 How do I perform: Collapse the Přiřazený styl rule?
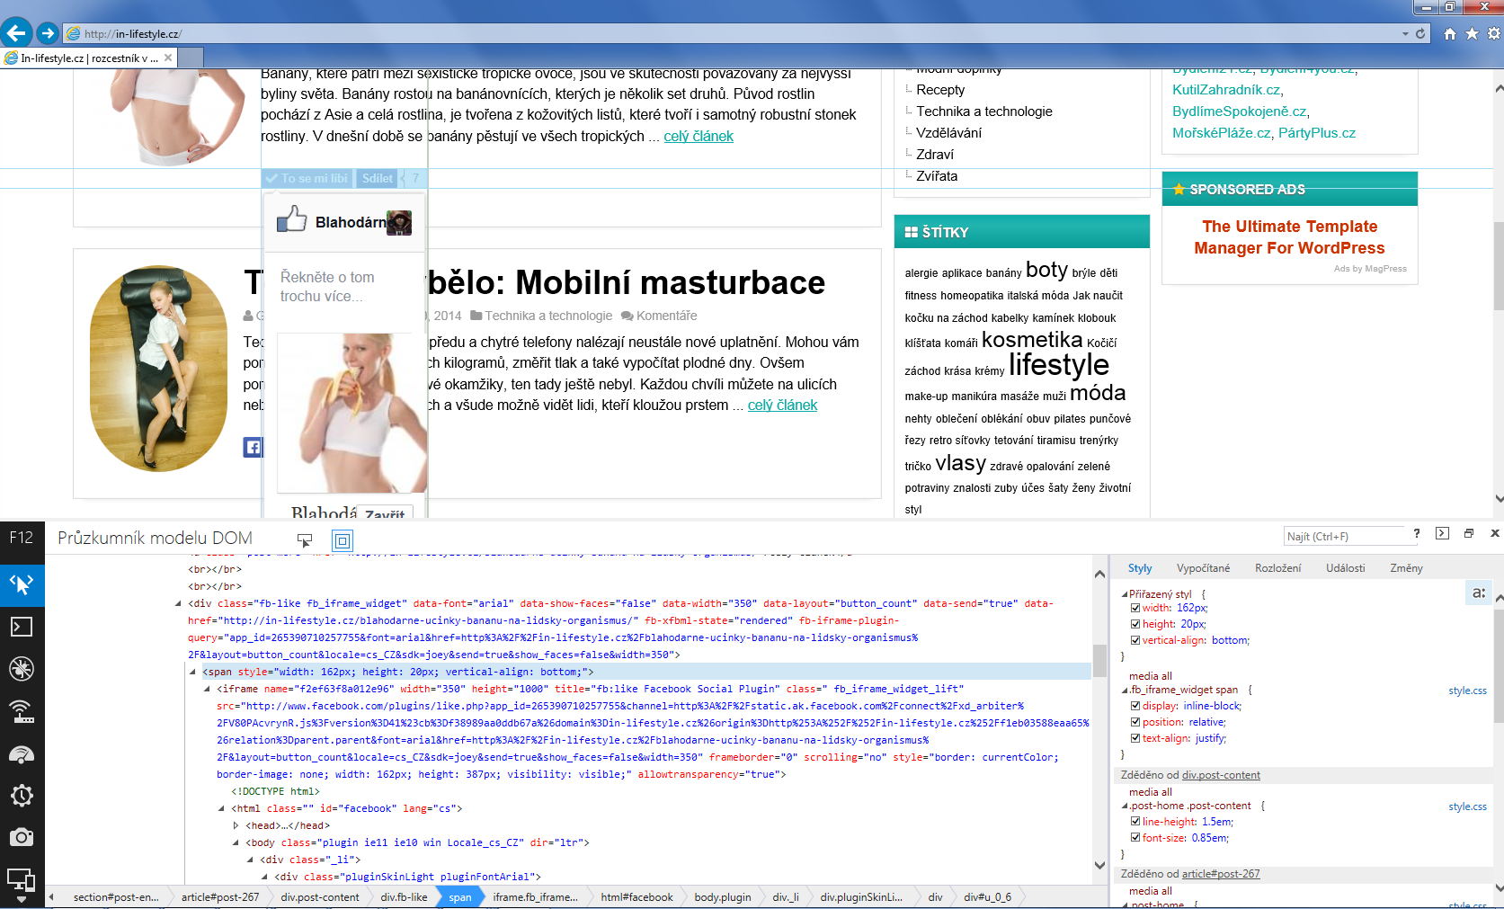point(1125,594)
